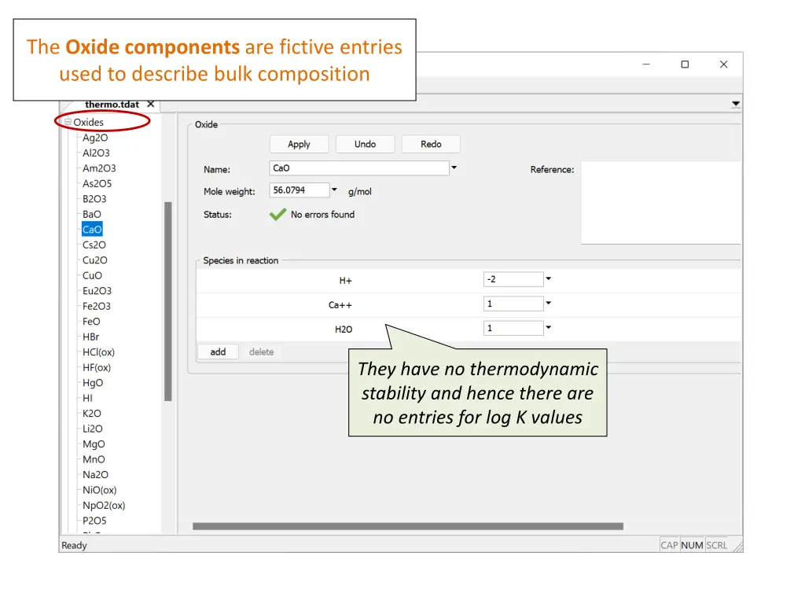Select B2O3 oxide entry
The image size is (805, 604).
[94, 199]
